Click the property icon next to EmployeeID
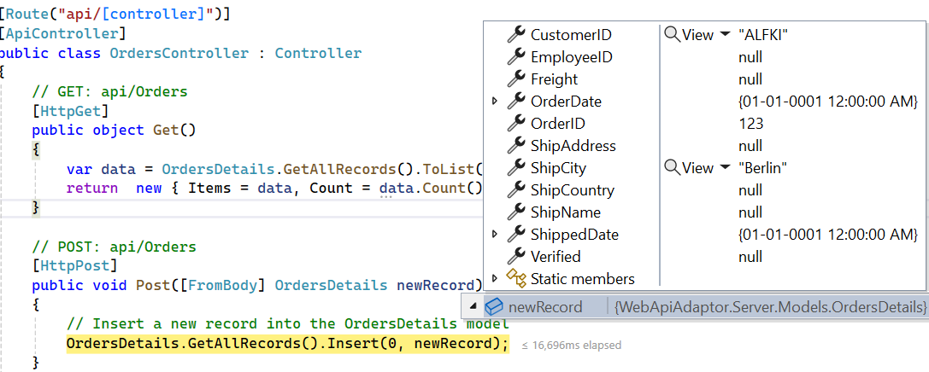929x372 pixels. click(x=515, y=57)
